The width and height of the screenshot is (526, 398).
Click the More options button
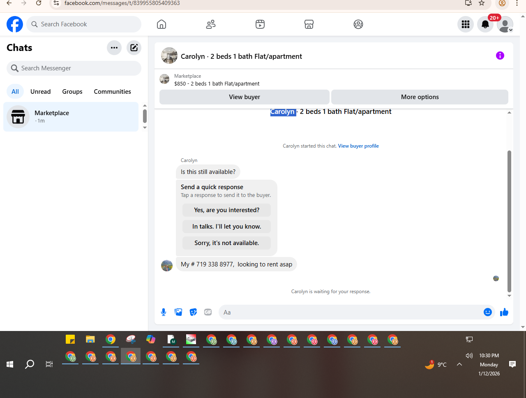click(420, 97)
